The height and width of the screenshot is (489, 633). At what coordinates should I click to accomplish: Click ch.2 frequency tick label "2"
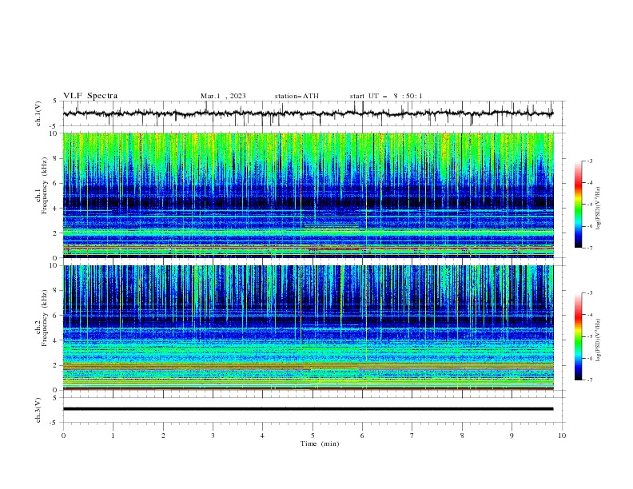click(57, 365)
